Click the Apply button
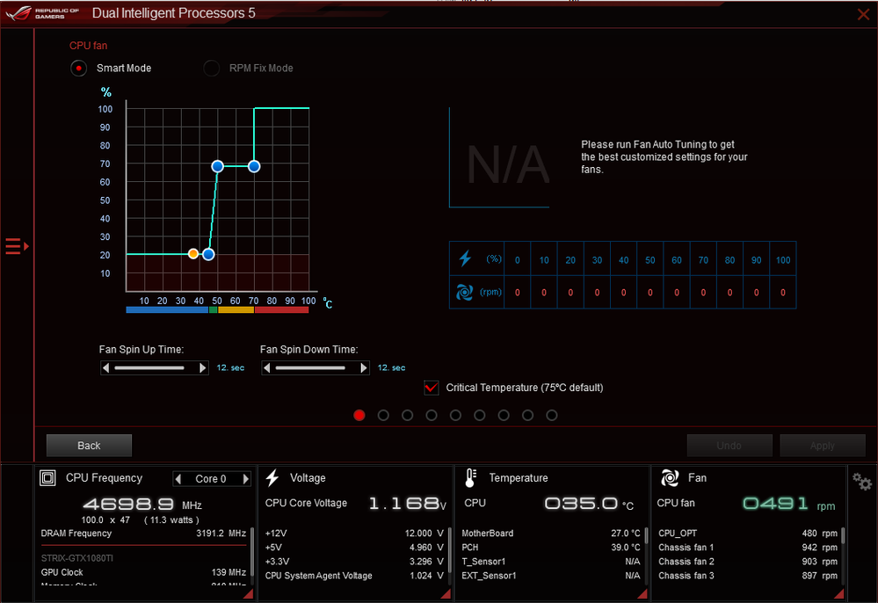 click(823, 446)
